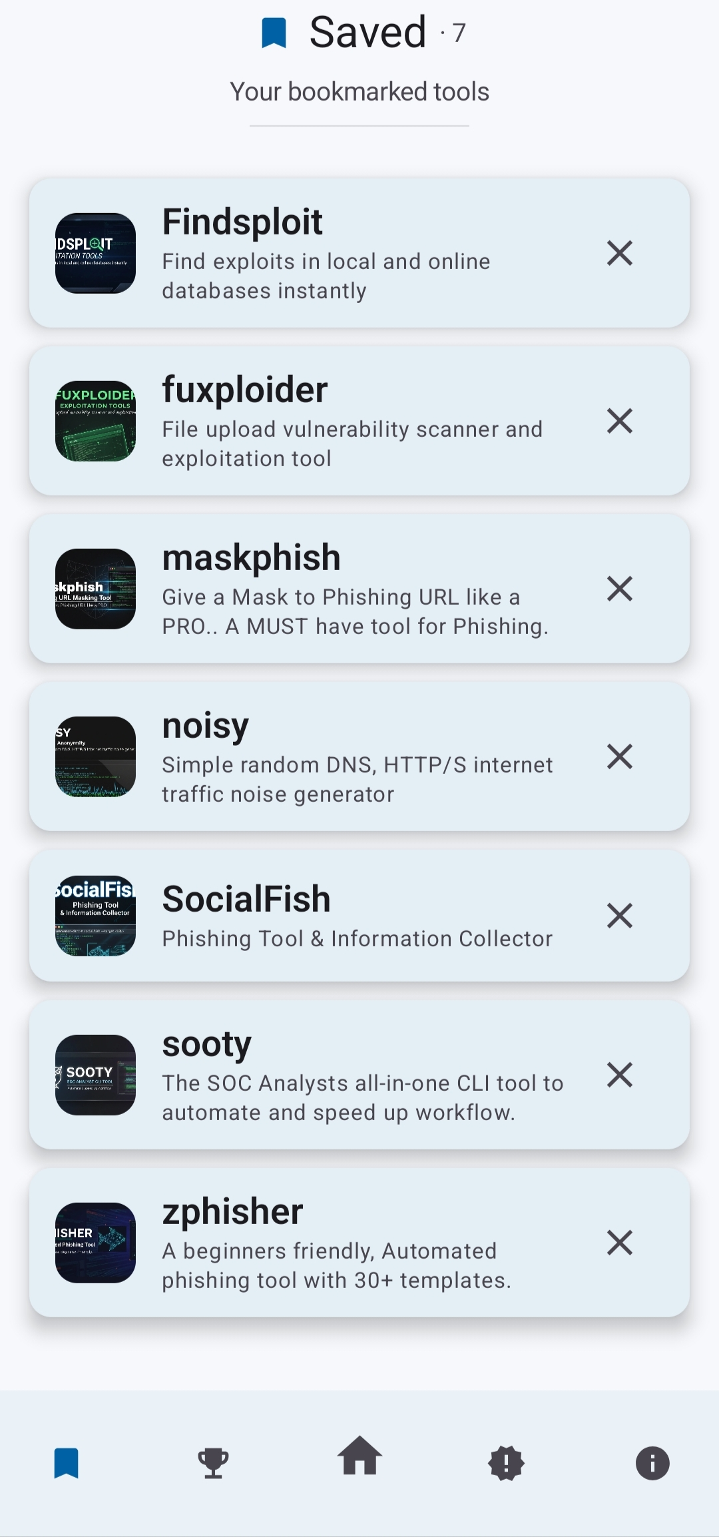
Task: Click the blue bookmark icon beside Saved heading
Action: coord(274,33)
